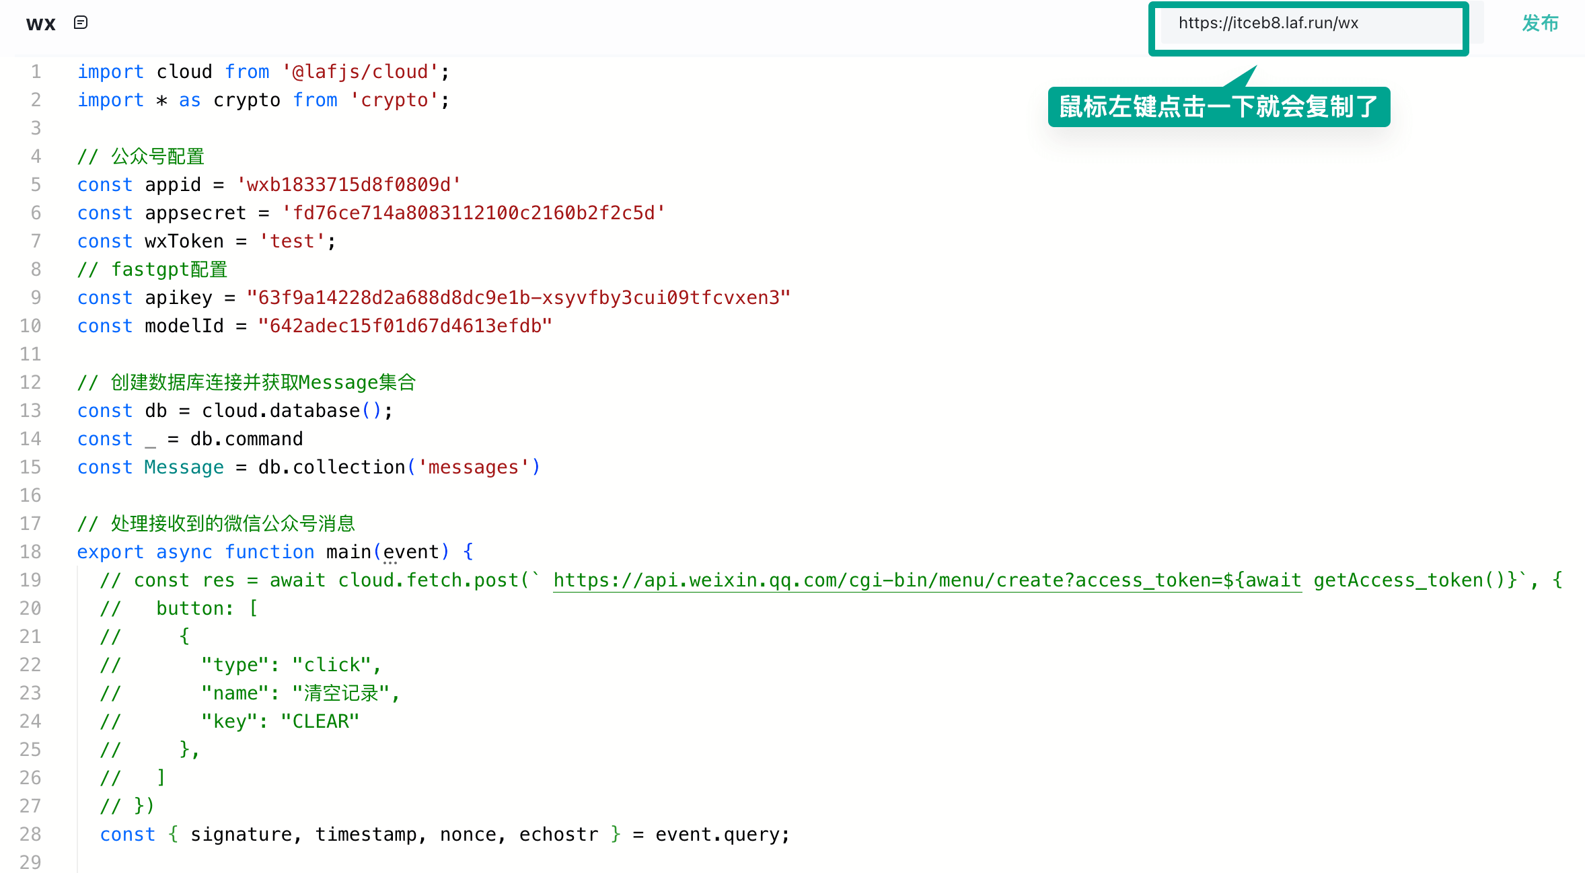
Task: Click the // 公众号配置 comment line
Action: click(x=141, y=157)
